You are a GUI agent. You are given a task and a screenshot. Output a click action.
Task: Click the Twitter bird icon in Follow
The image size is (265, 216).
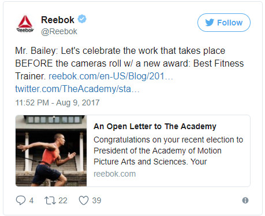210,23
